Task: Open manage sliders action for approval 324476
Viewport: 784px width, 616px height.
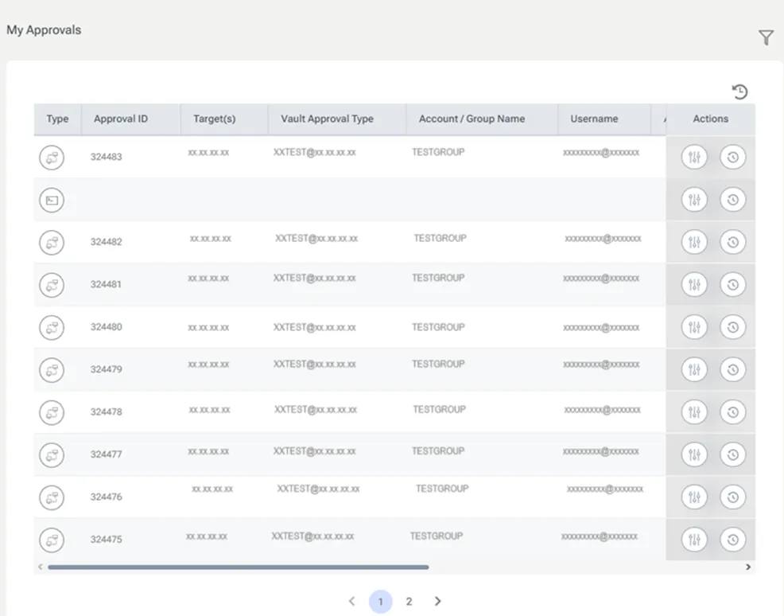Action: (x=694, y=497)
